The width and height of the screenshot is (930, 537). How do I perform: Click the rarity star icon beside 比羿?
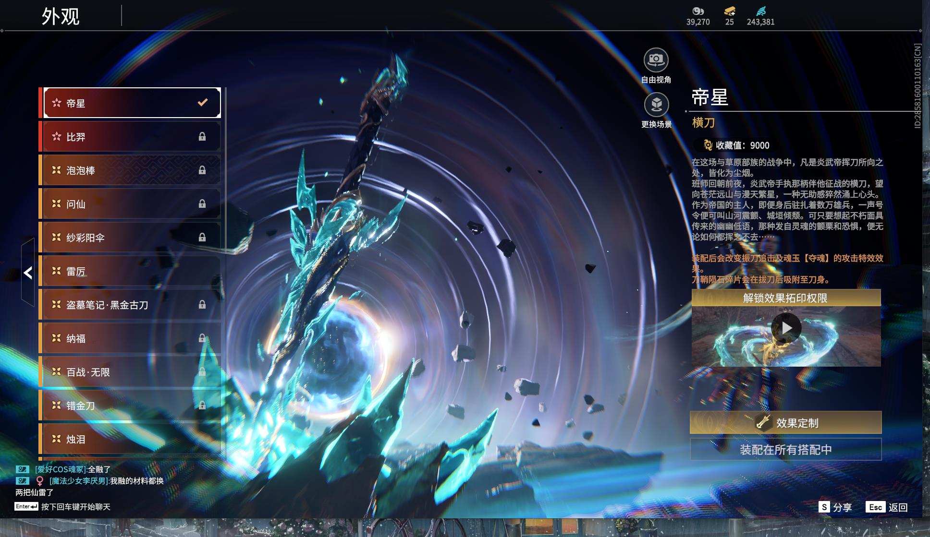pos(57,136)
